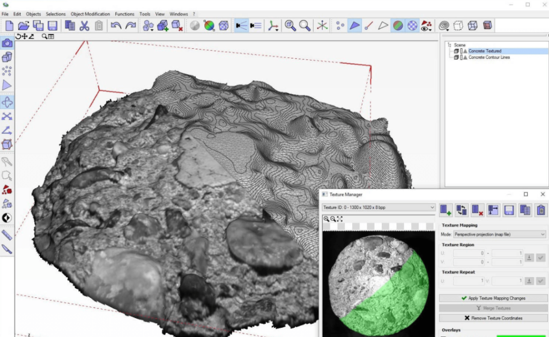Click the add texture icon in Texture Manager

tap(445, 209)
